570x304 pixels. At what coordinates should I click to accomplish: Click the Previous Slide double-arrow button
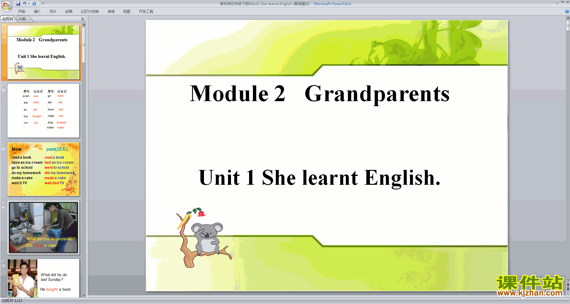(x=568, y=285)
